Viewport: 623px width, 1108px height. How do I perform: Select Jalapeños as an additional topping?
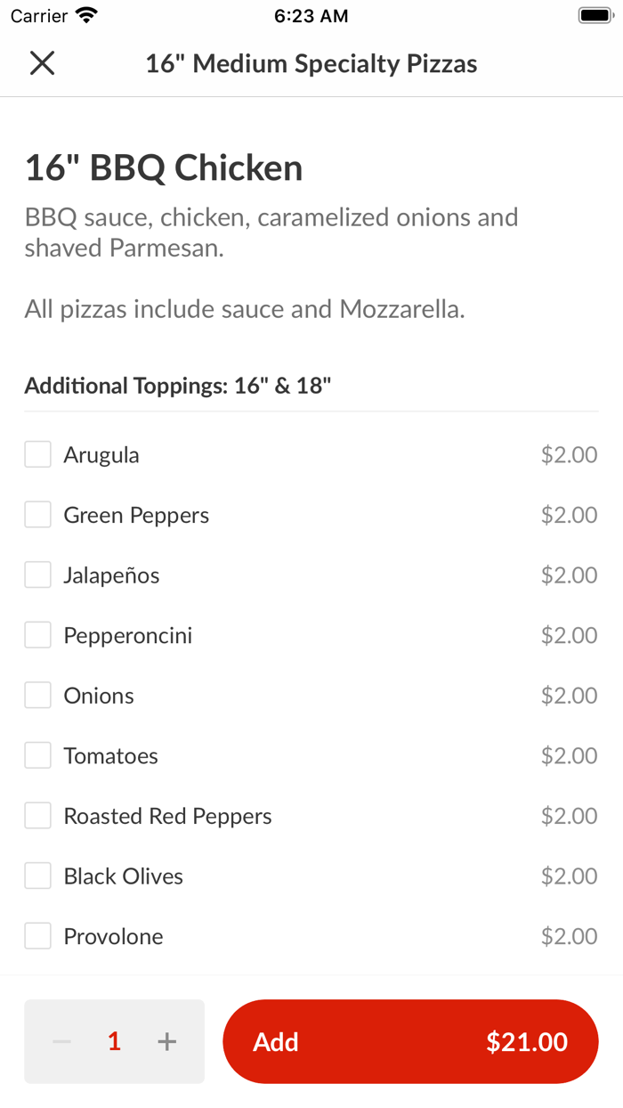36,574
